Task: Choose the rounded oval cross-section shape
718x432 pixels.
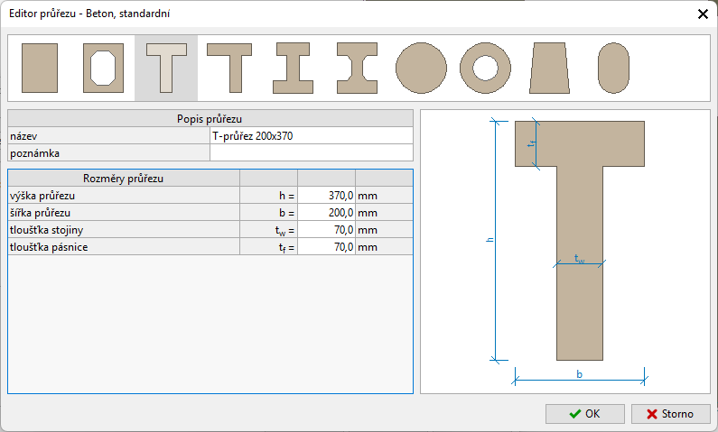Action: (613, 69)
